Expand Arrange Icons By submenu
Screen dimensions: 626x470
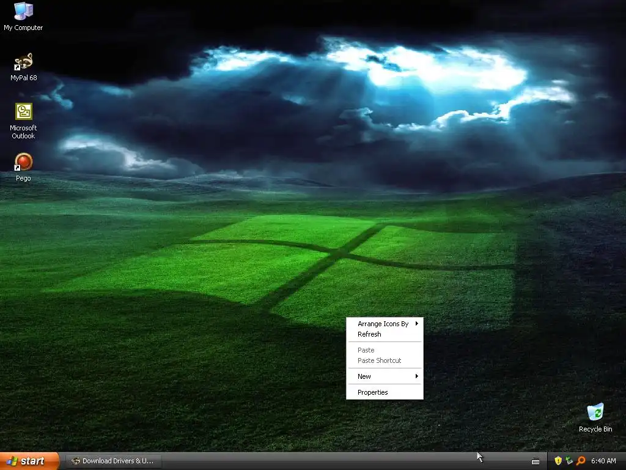click(x=385, y=324)
